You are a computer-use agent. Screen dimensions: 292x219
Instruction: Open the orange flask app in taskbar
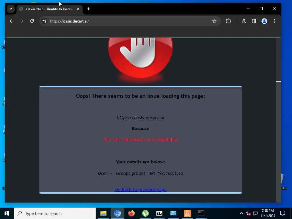click(x=187, y=213)
